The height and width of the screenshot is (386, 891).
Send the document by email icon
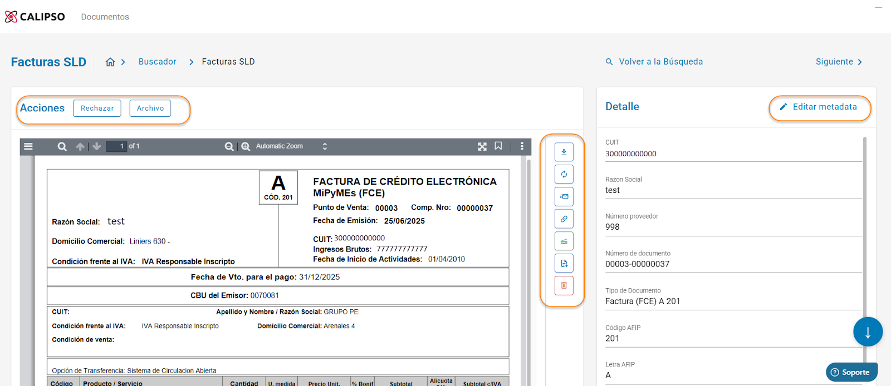point(564,196)
